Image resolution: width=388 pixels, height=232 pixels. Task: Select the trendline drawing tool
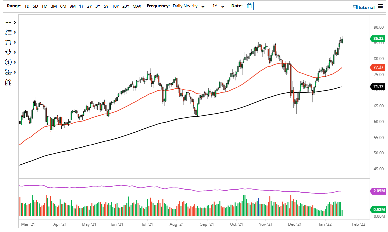point(9,22)
